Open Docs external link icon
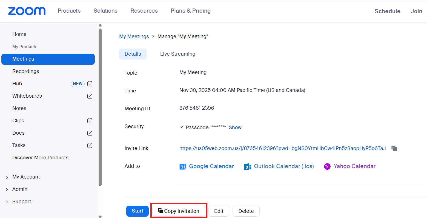This screenshot has height=218, width=427. point(90,133)
